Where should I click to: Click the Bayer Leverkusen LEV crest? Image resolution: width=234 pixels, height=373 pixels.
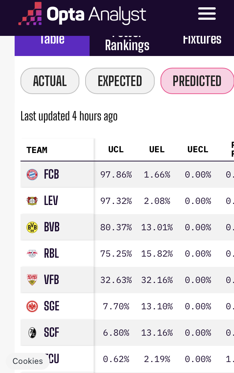(32, 201)
